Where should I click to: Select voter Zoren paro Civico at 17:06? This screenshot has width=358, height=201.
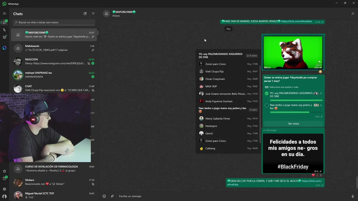[228, 64]
